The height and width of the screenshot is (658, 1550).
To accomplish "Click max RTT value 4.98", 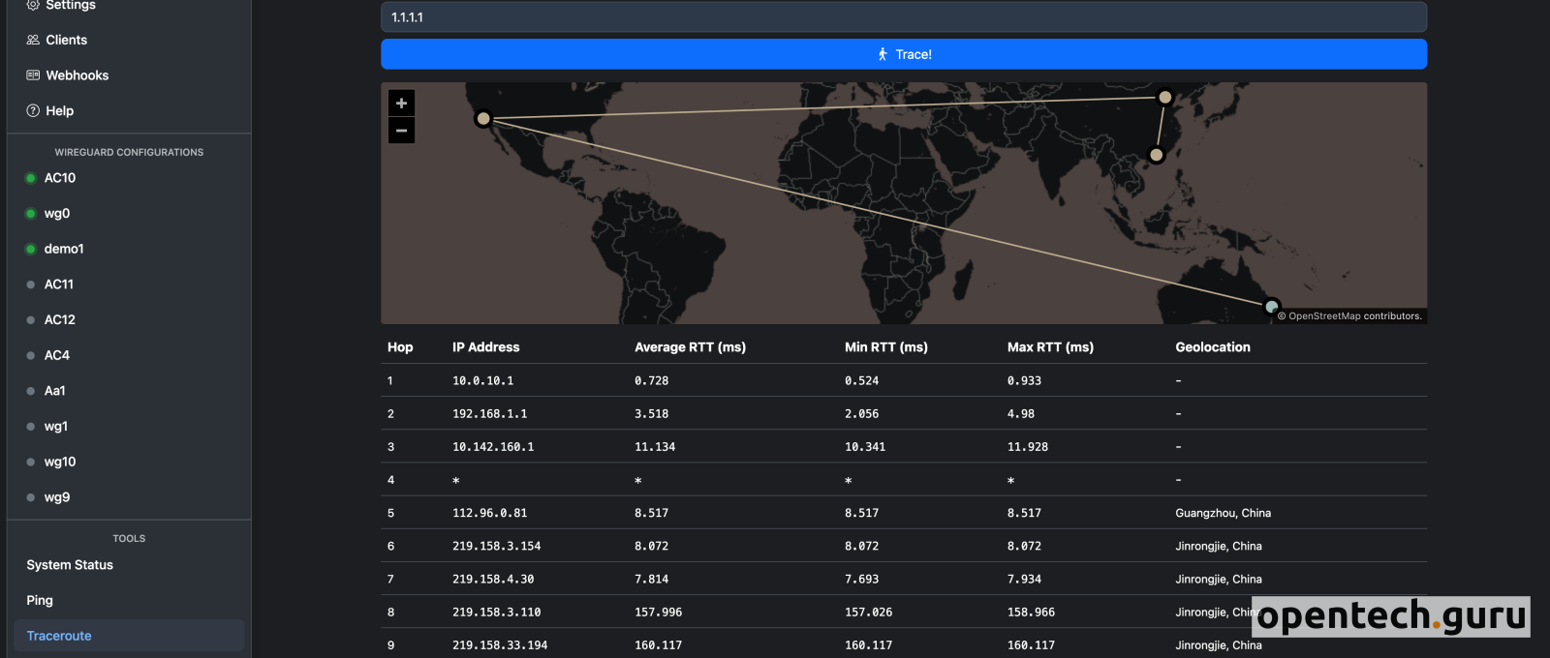I will [x=1021, y=414].
